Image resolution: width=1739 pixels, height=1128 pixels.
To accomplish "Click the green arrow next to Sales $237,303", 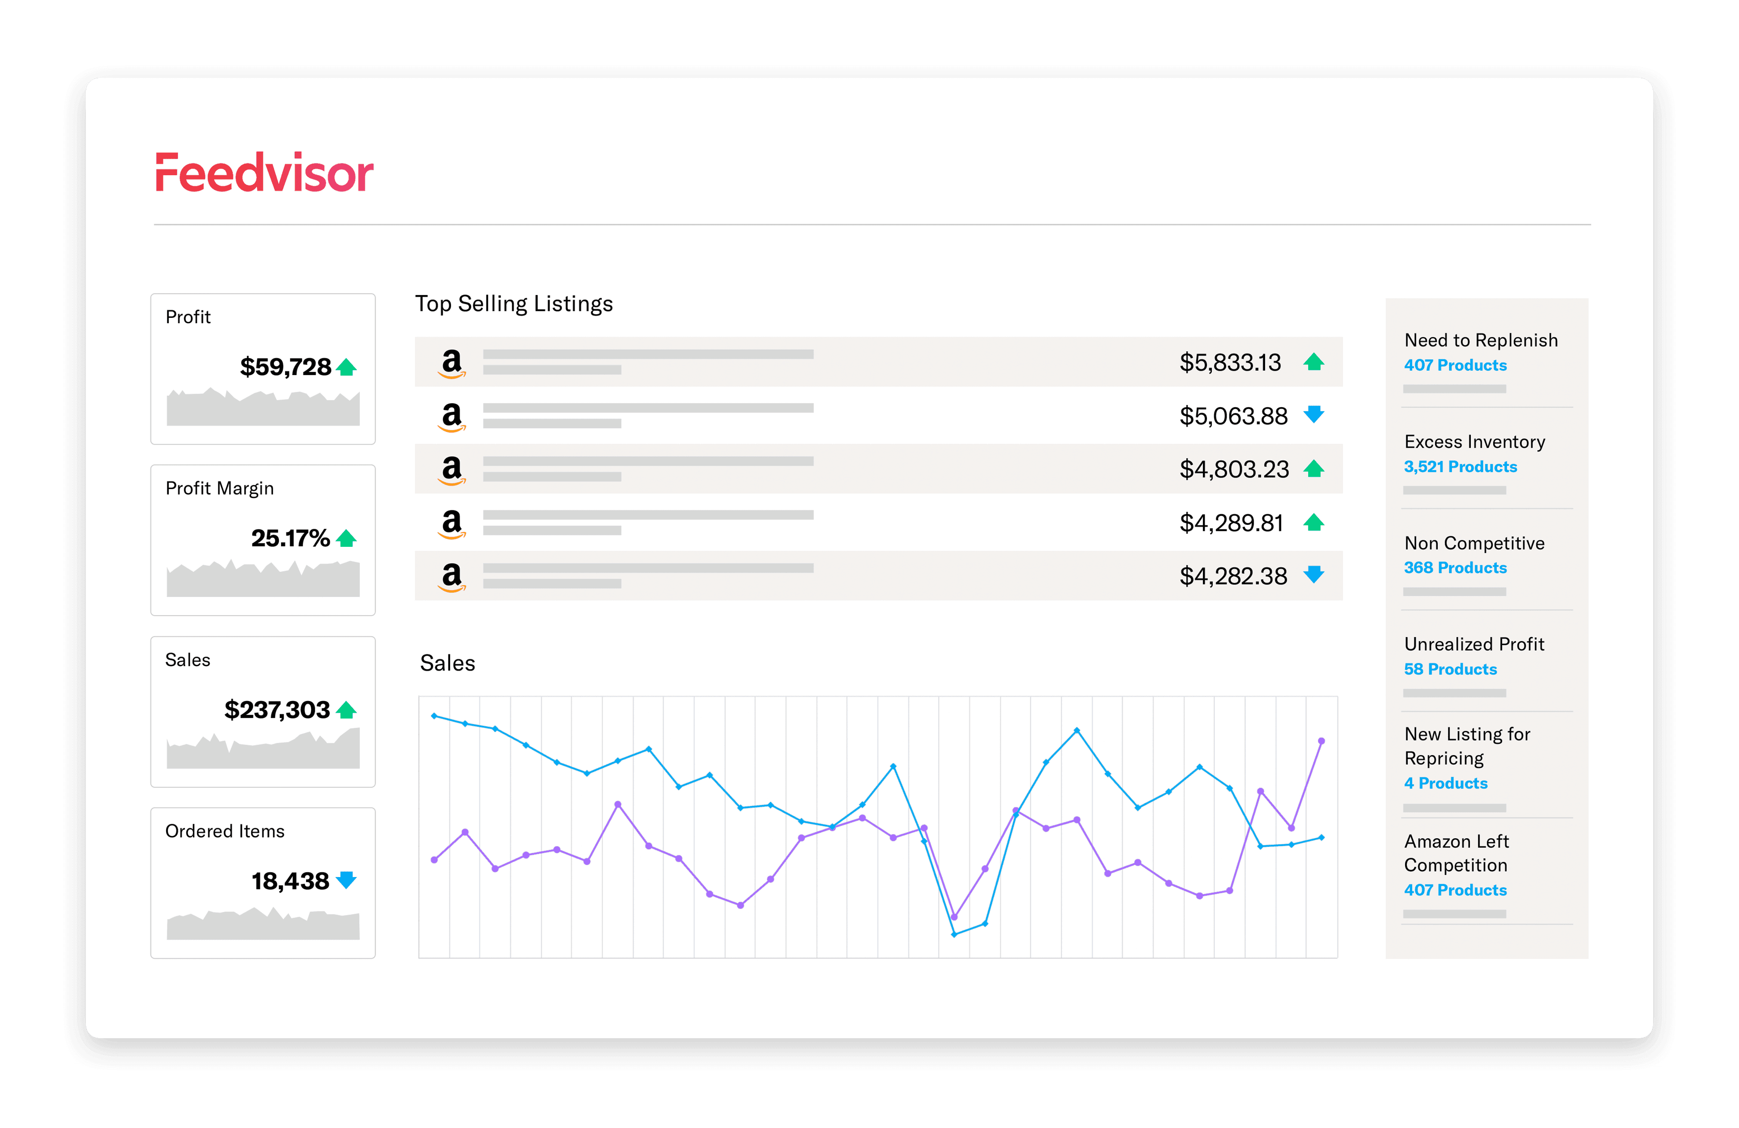I will [346, 709].
